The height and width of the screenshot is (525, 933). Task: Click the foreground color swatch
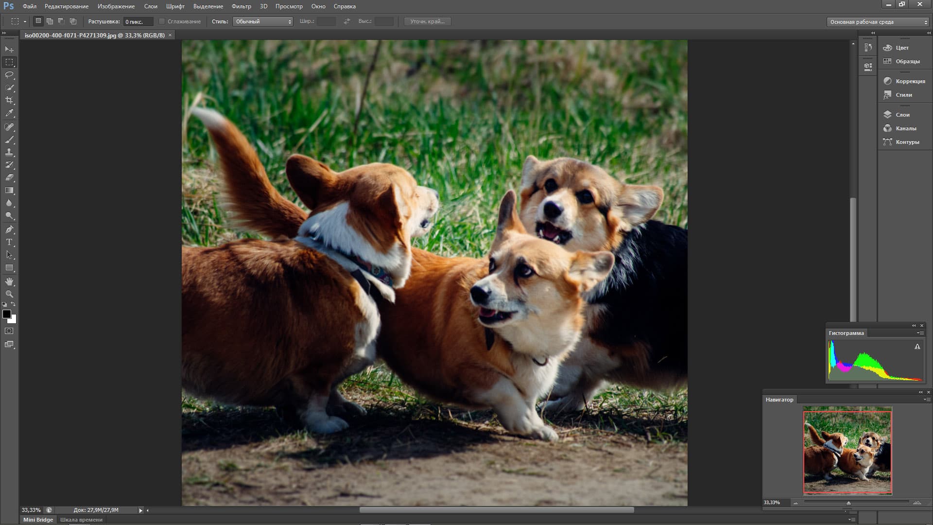click(6, 314)
